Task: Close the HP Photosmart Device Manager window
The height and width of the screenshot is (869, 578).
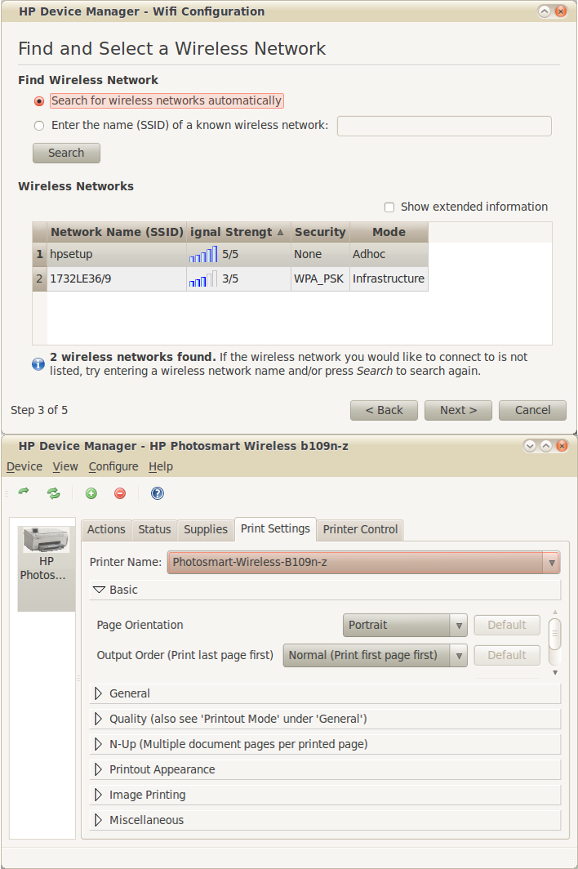Action: tap(562, 446)
